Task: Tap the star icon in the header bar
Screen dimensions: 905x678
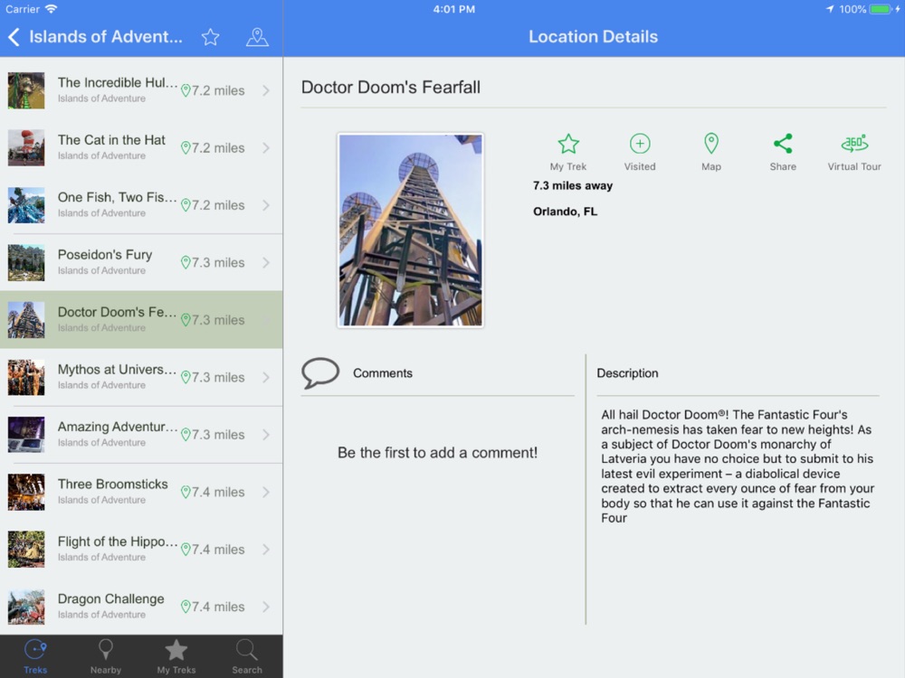Action: pyautogui.click(x=211, y=37)
